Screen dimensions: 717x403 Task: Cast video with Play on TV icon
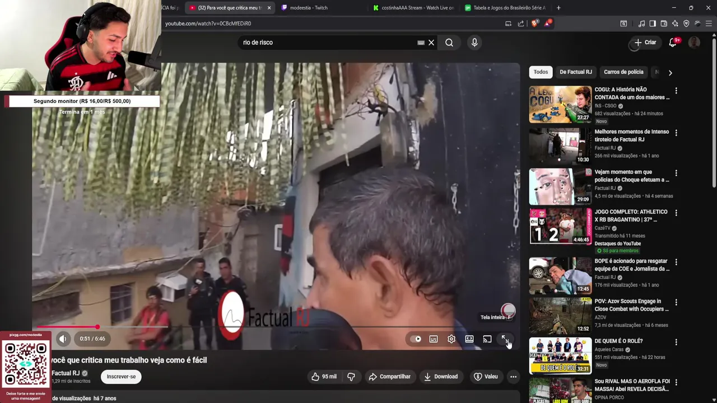click(487, 339)
